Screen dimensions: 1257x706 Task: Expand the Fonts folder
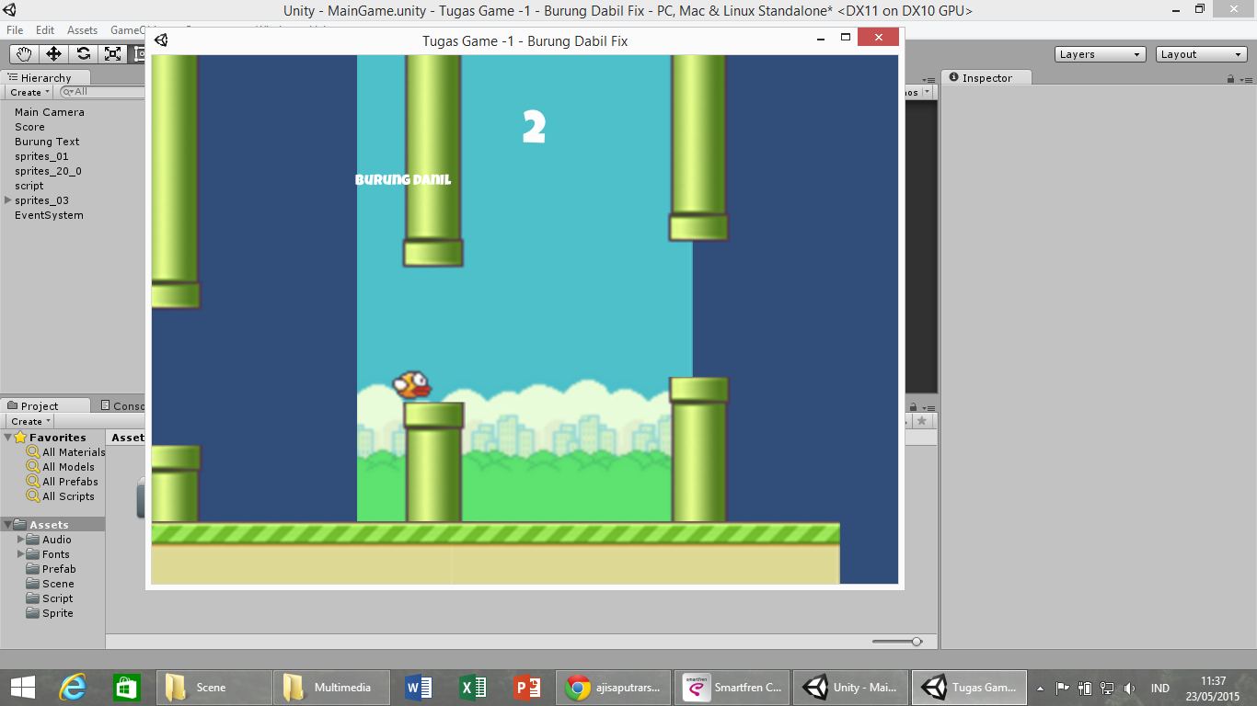pyautogui.click(x=21, y=554)
